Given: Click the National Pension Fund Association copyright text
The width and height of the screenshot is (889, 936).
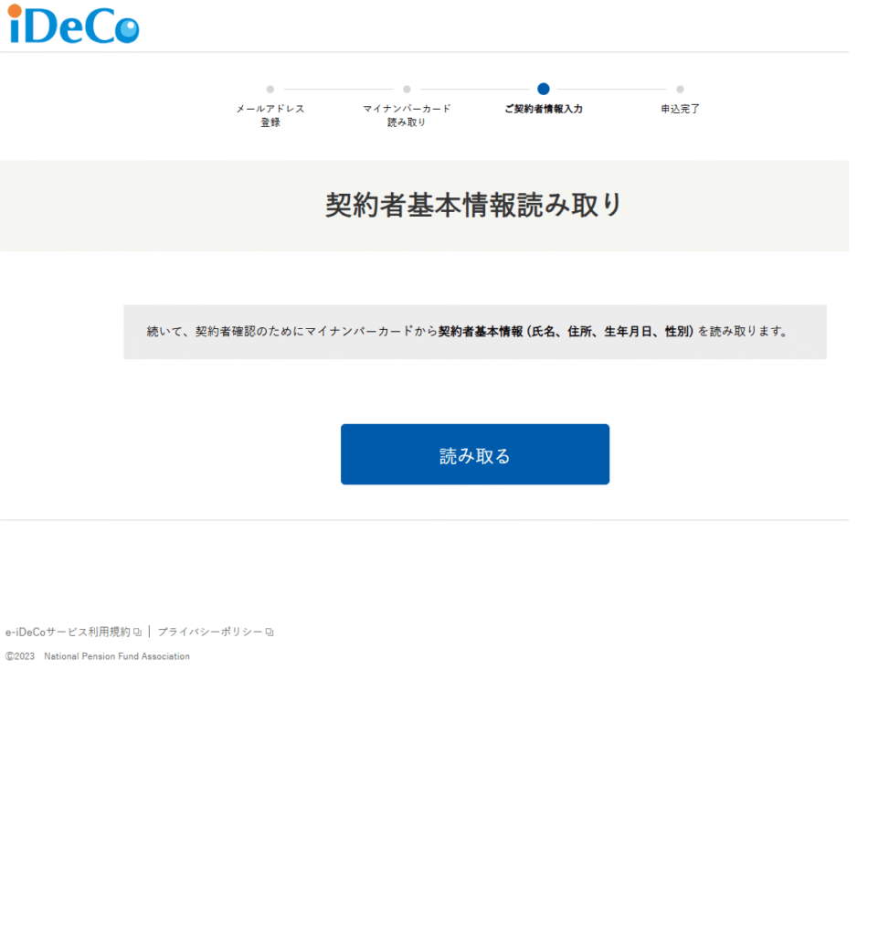Looking at the screenshot, I should click(116, 656).
